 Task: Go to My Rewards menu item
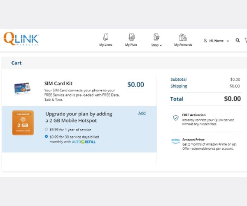point(183,45)
